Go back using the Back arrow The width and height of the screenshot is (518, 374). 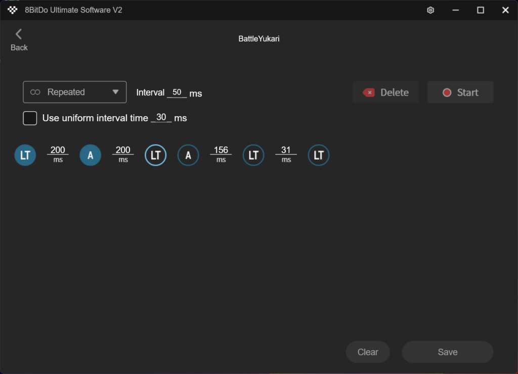click(19, 39)
